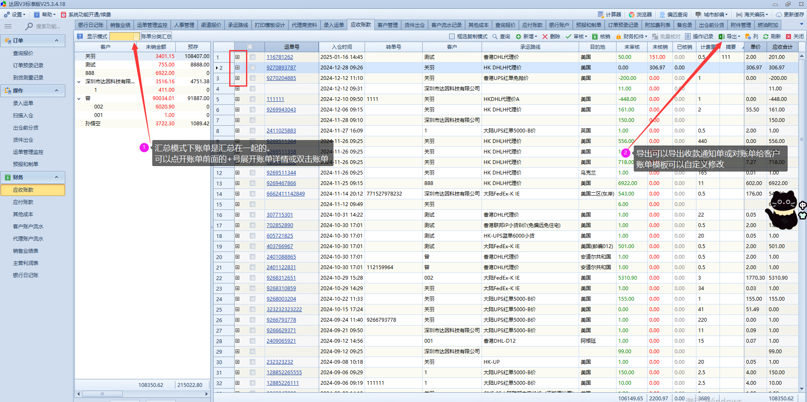Screen dimensions: 807x402
Task: Tick the checkbox for waybill 116781262
Action: [252, 57]
